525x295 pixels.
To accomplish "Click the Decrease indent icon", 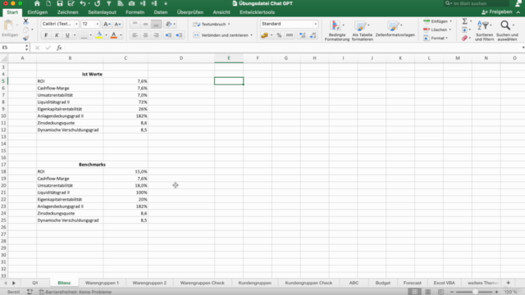I will [168, 35].
